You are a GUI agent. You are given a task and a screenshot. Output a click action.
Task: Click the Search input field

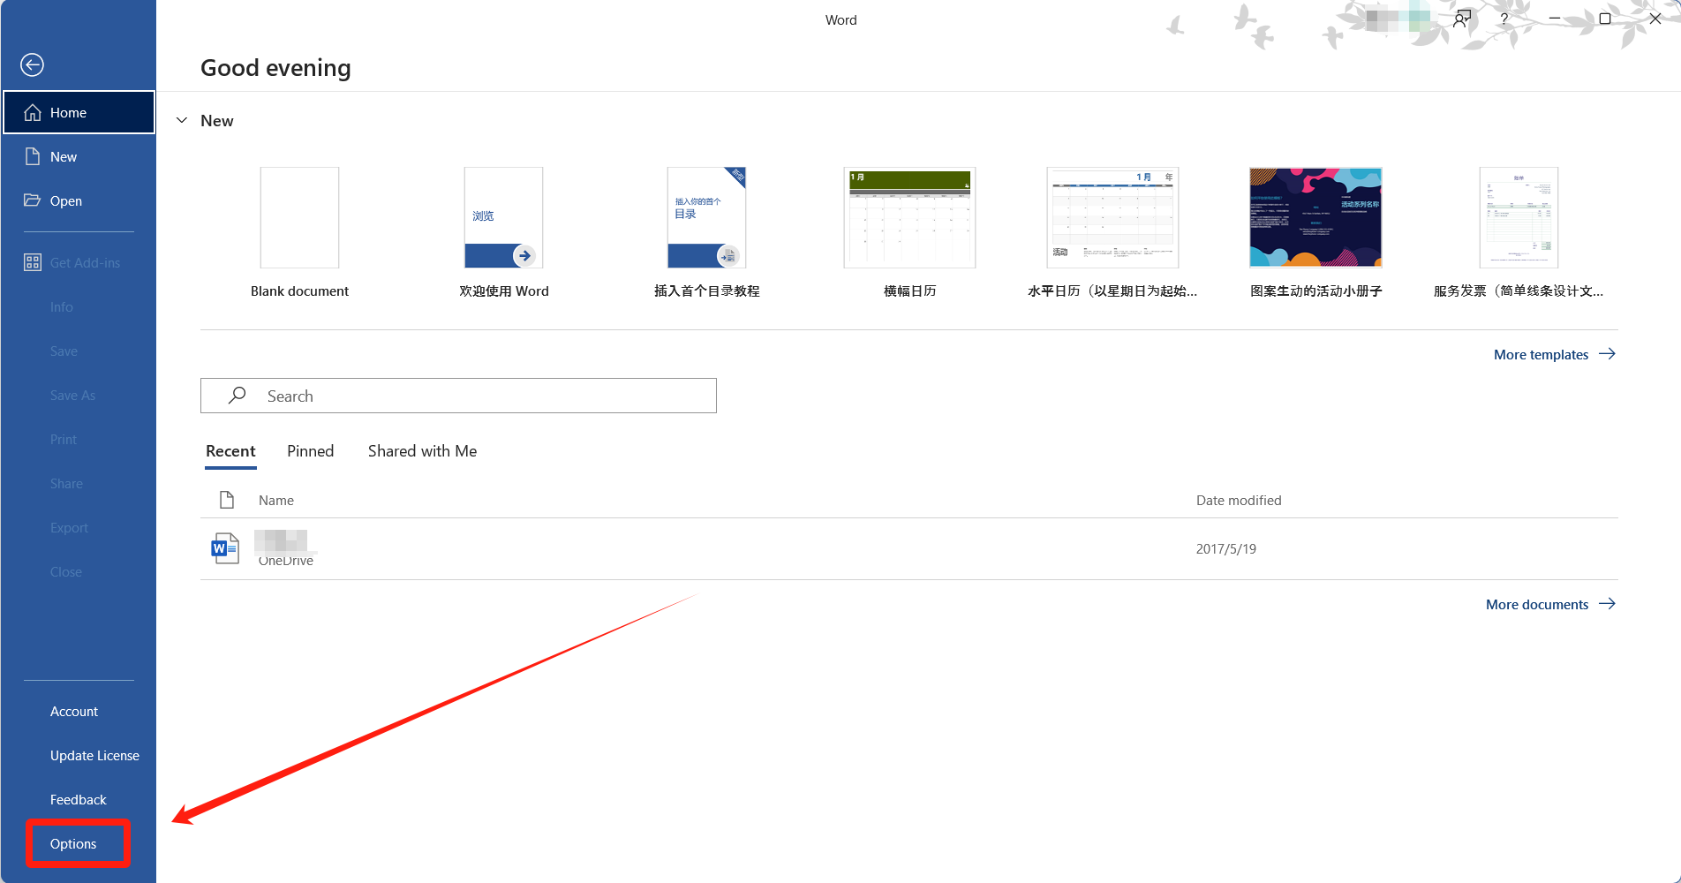click(x=477, y=396)
